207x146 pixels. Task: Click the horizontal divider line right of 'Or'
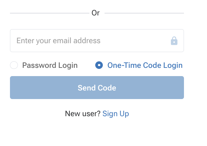point(144,13)
